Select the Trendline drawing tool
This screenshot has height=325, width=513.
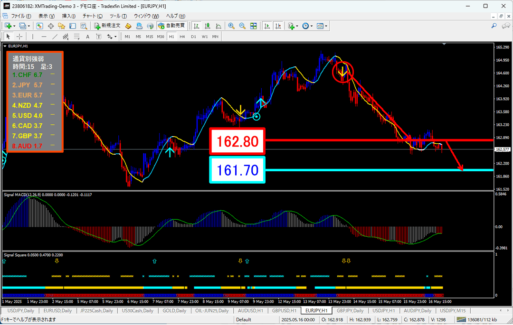pos(55,37)
